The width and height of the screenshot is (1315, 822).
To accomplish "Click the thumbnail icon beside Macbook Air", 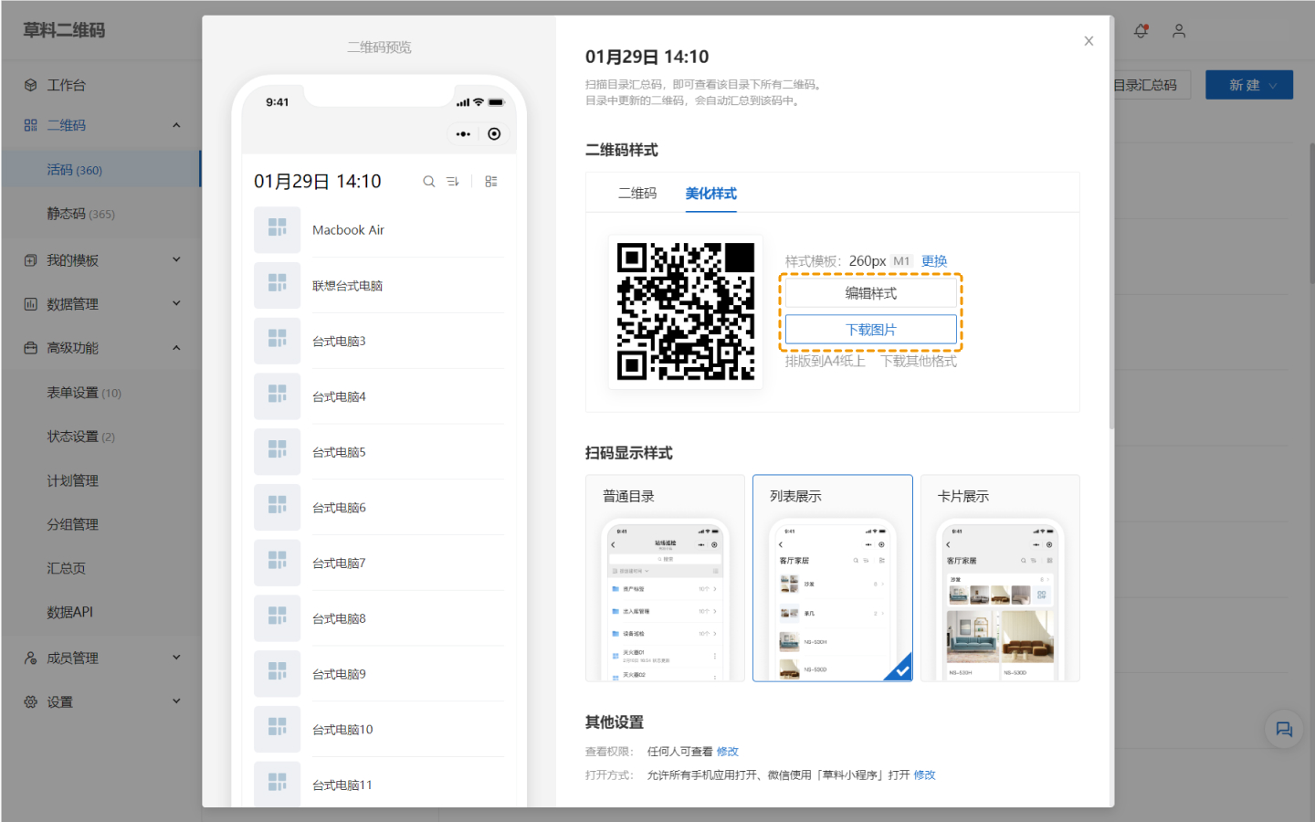I will tap(278, 230).
